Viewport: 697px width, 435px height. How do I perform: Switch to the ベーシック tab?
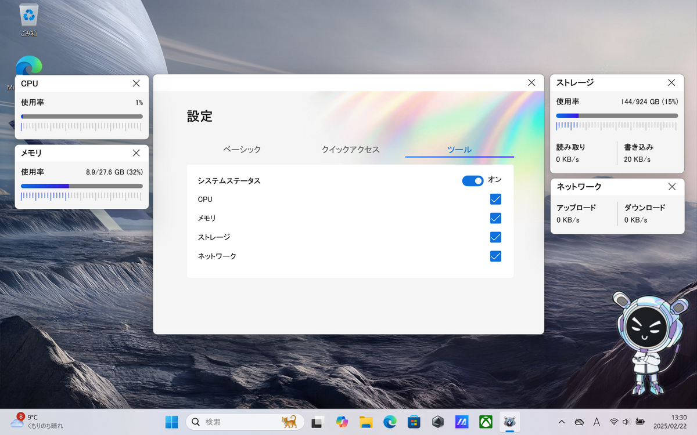click(x=242, y=149)
